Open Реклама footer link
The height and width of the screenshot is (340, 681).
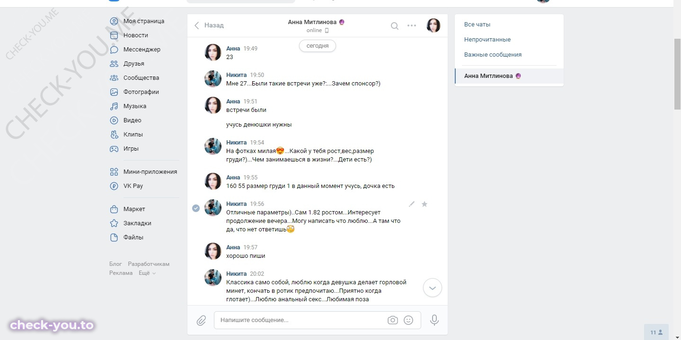tap(121, 273)
